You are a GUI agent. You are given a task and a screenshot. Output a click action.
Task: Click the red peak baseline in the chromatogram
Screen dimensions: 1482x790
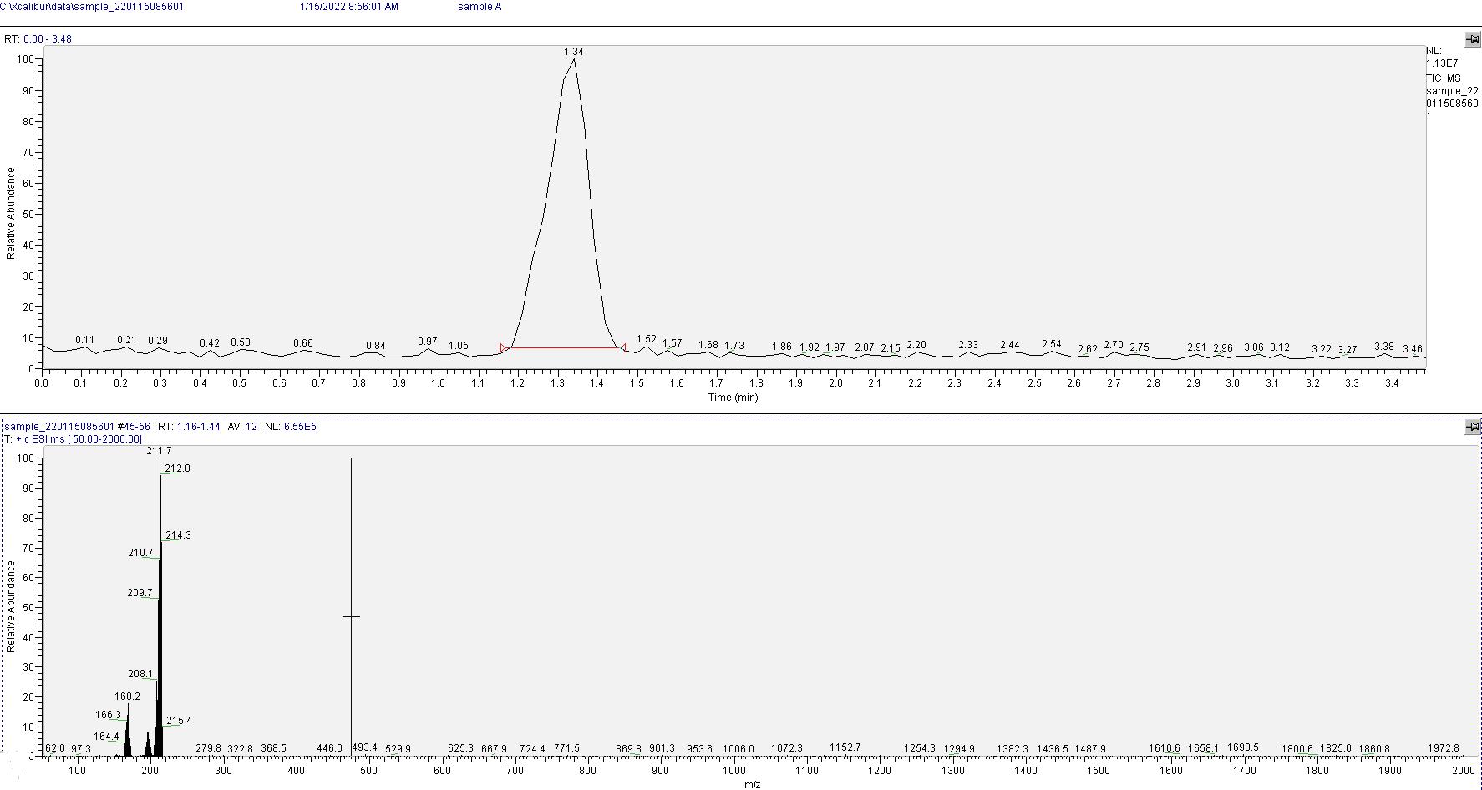[564, 347]
